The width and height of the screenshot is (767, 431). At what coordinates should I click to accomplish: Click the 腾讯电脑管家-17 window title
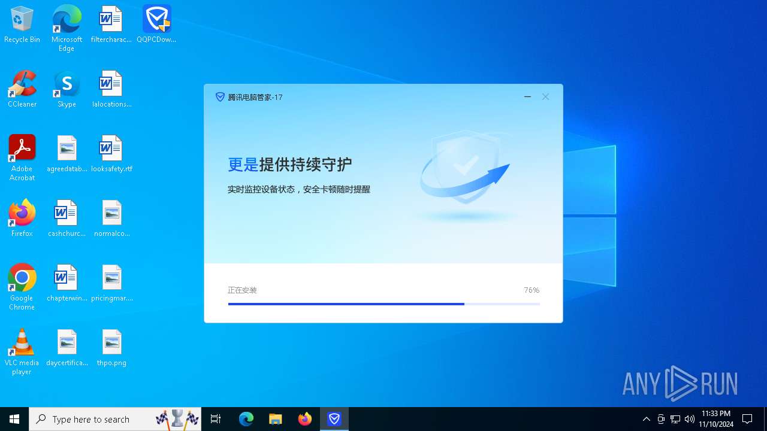(x=255, y=97)
